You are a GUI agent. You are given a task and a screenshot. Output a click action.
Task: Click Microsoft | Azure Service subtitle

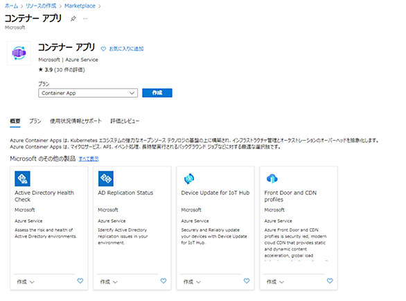click(68, 60)
